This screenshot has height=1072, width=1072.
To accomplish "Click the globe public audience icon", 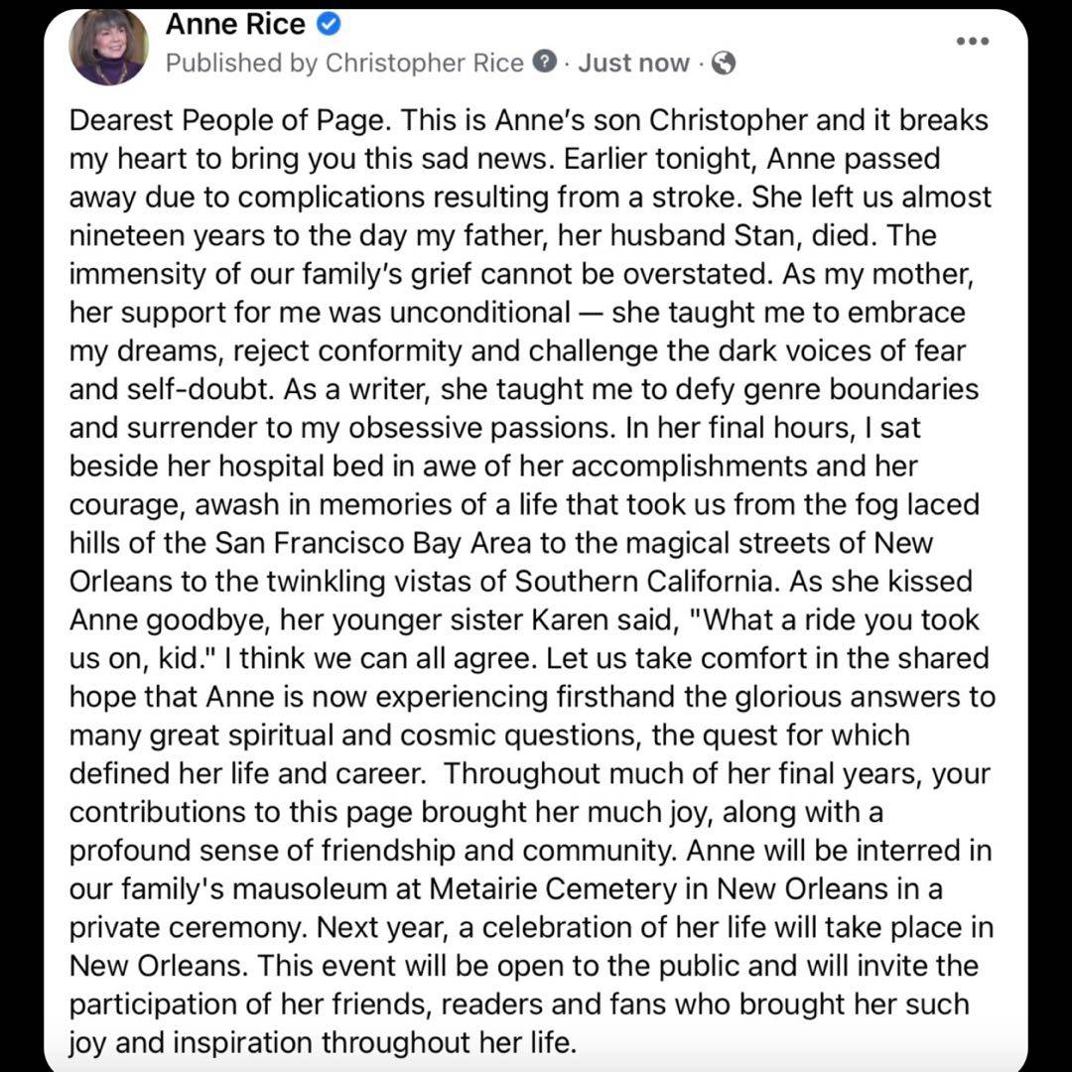I will tap(724, 64).
